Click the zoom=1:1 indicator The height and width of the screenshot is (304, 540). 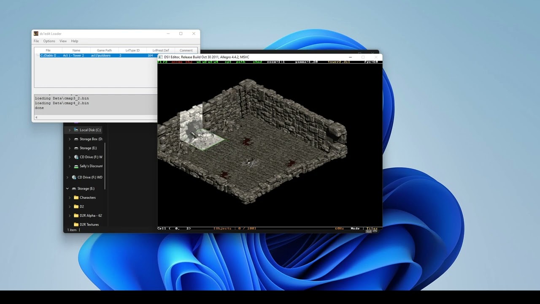click(276, 62)
